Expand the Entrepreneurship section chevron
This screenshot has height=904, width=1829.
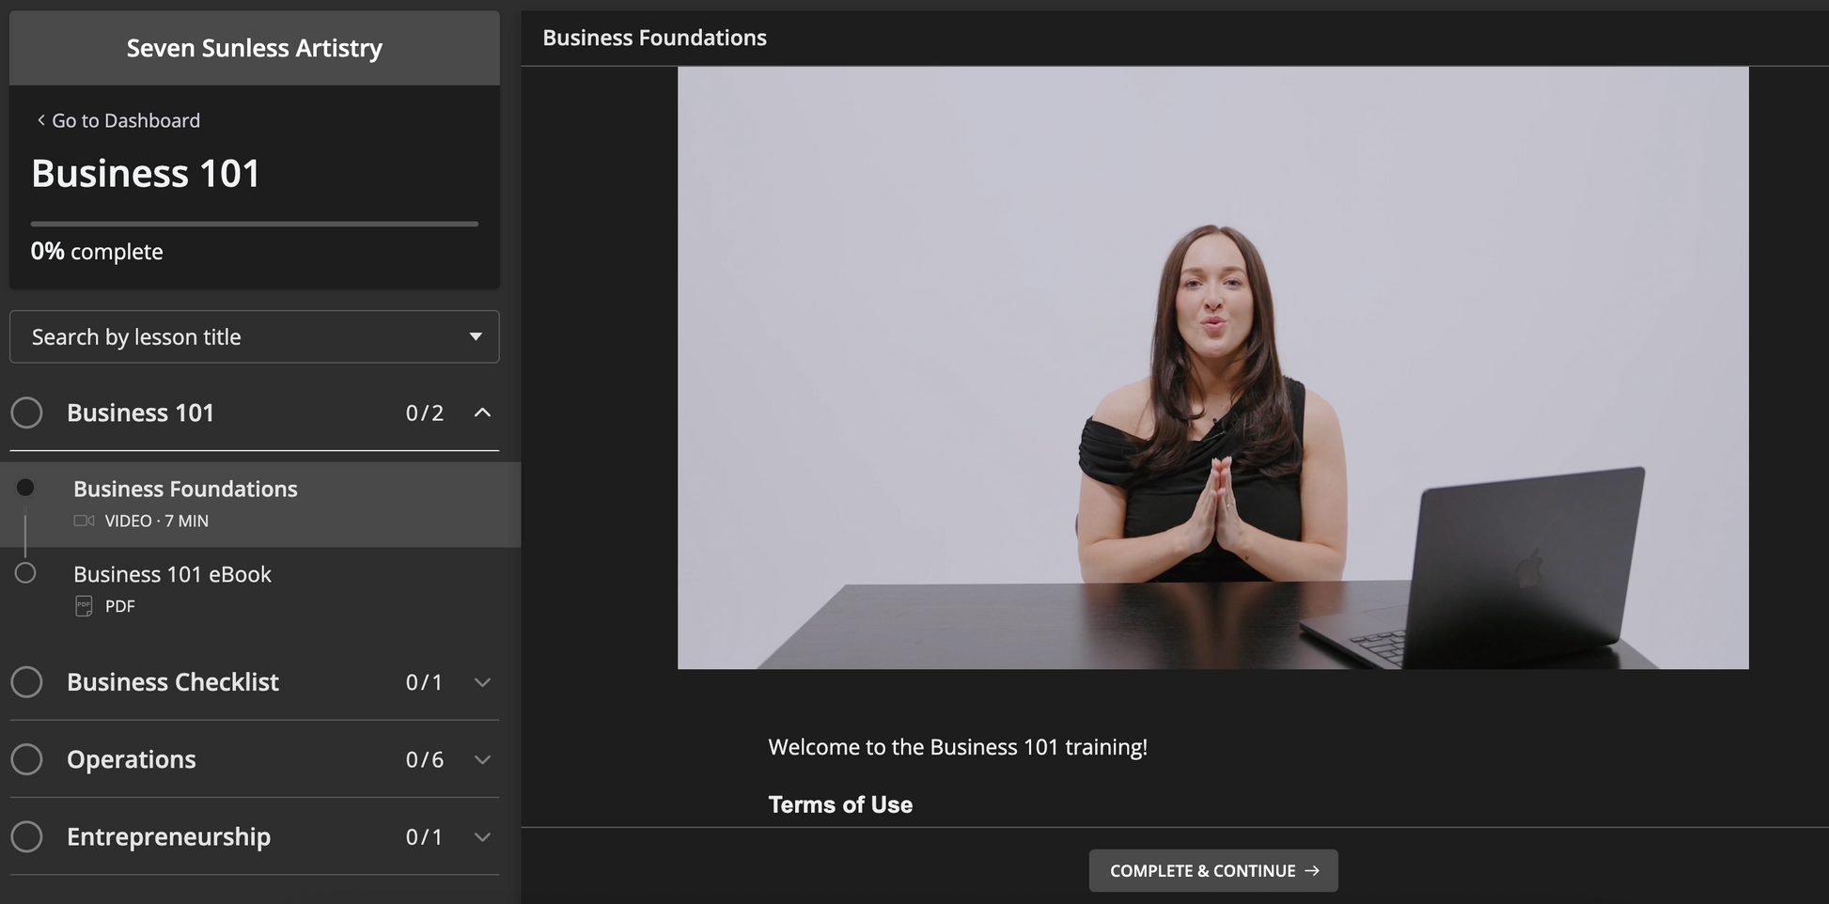[482, 836]
